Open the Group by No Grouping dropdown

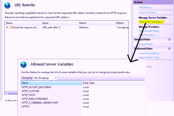45,78
